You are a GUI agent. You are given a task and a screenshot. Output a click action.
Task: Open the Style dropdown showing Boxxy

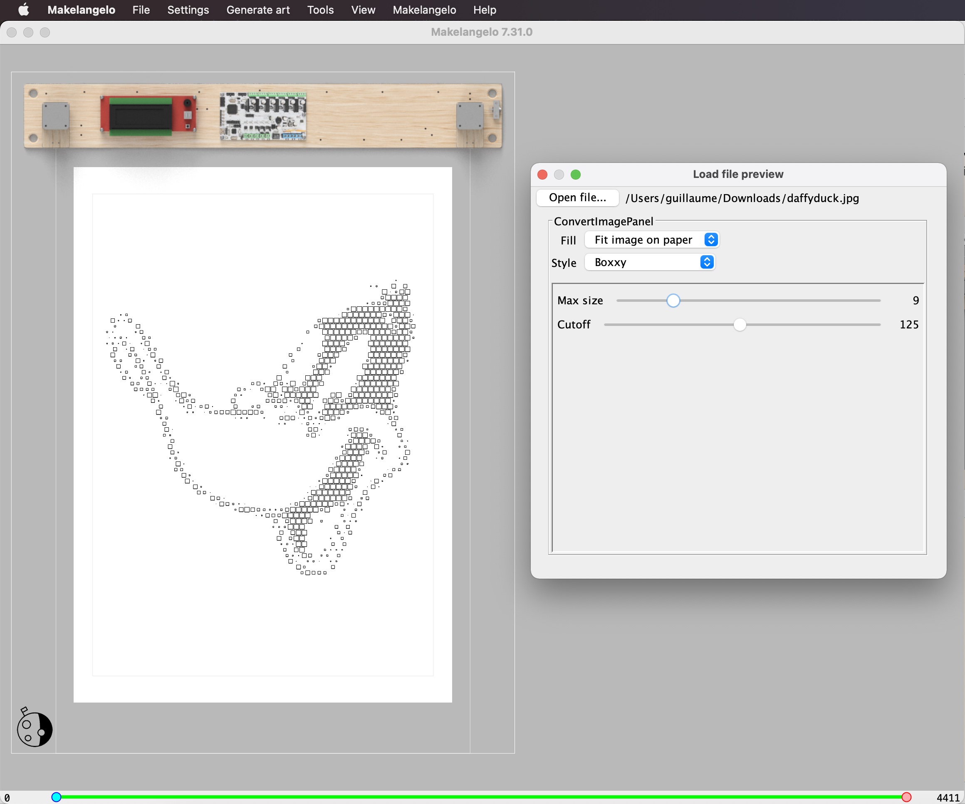coord(649,262)
